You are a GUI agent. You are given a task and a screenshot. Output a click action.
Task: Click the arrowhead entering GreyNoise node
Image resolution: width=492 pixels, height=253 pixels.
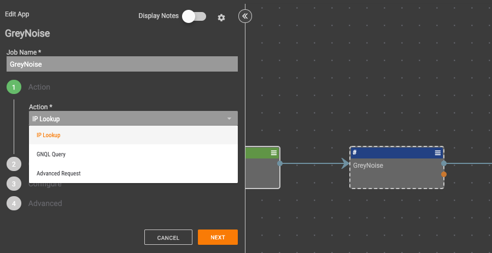pos(345,163)
